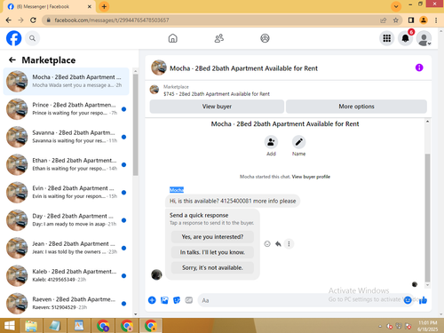Image resolution: width=444 pixels, height=333 pixels.
Task: Open the account profile avatar menu
Action: coord(424,38)
